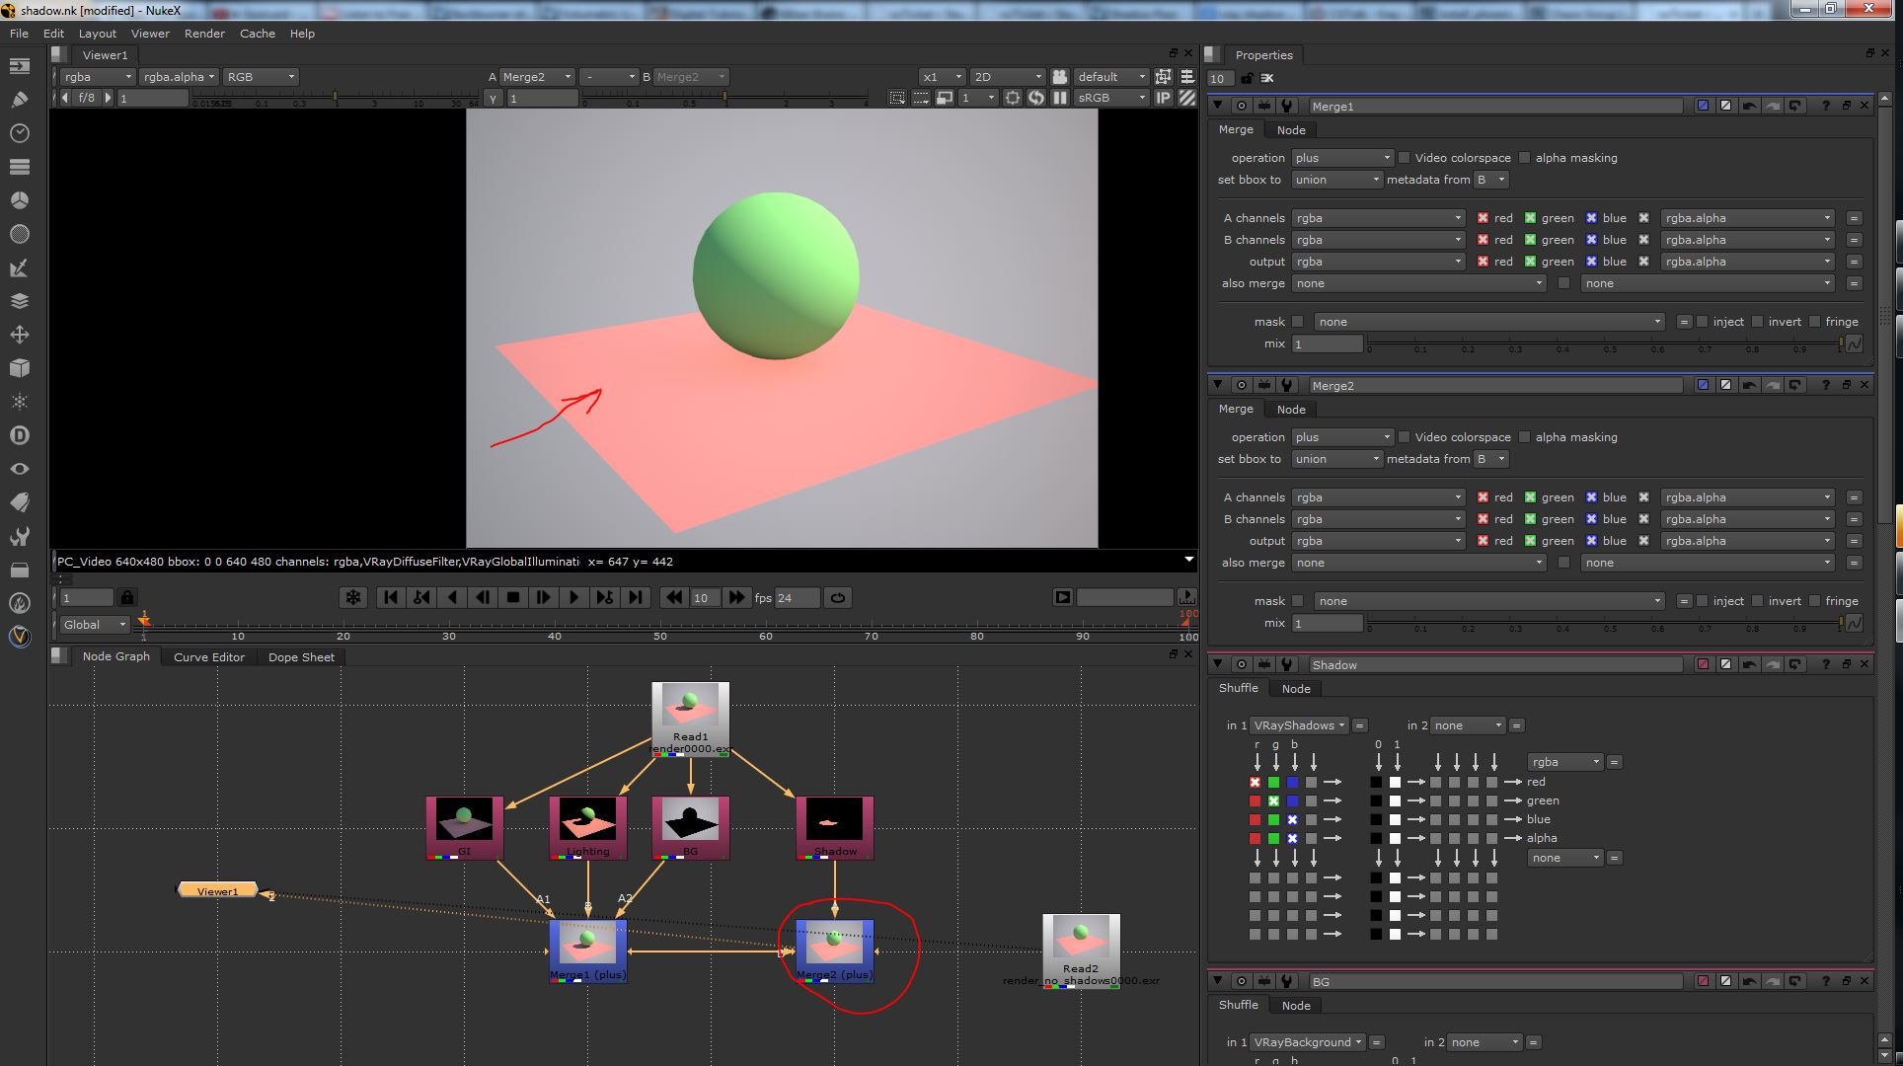1903x1066 pixels.
Task: Click the fps value field
Action: (x=798, y=597)
